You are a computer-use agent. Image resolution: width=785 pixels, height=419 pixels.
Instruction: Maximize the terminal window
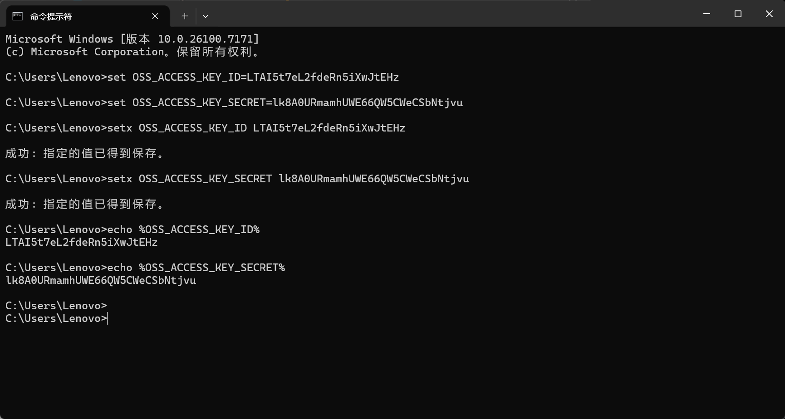(x=738, y=14)
